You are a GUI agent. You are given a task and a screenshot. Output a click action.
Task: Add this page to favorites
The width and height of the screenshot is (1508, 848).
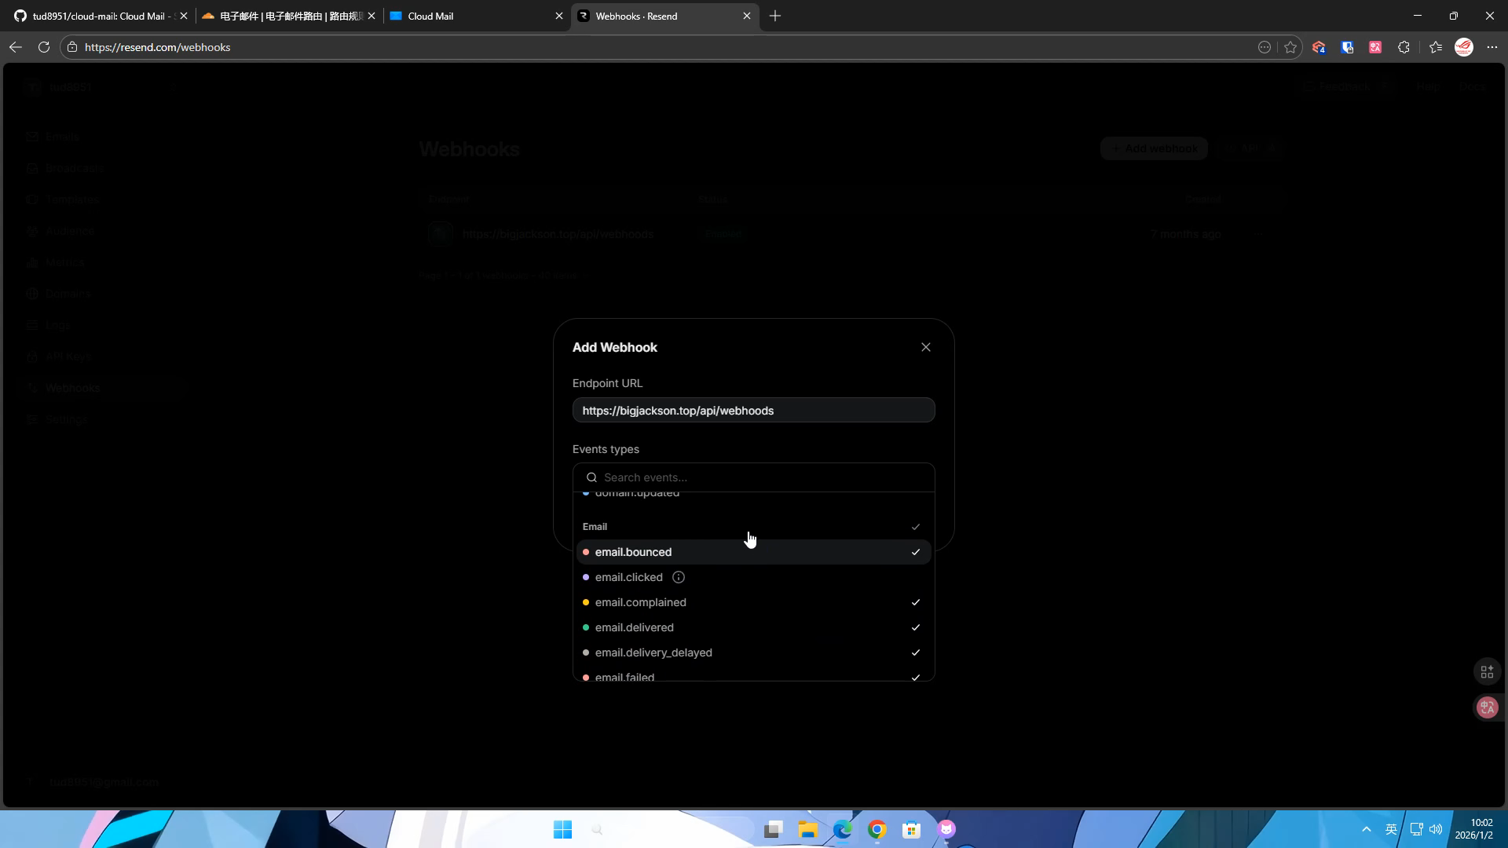coord(1290,47)
